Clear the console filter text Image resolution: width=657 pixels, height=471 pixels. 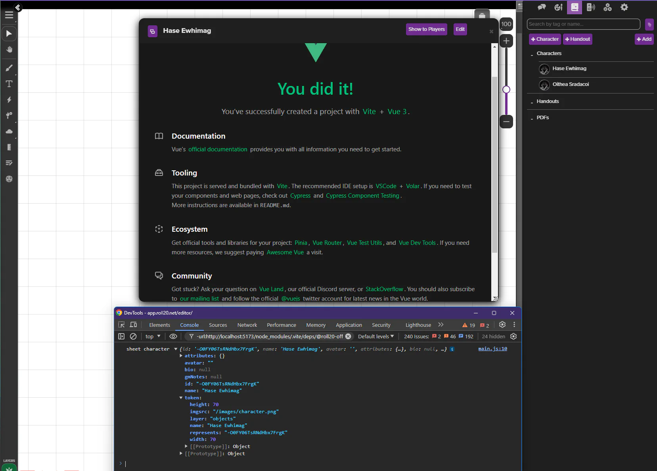click(348, 336)
